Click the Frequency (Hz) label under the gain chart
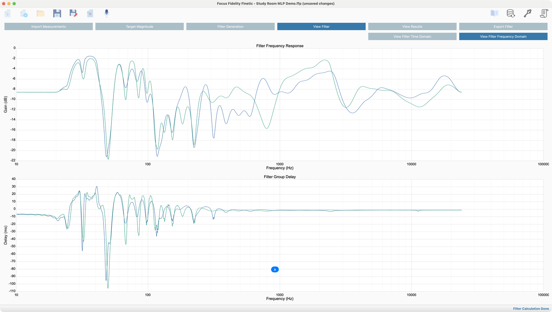The height and width of the screenshot is (312, 552). click(x=280, y=168)
